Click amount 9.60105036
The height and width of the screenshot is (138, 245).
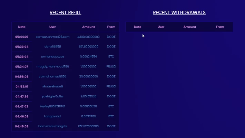[88, 96]
